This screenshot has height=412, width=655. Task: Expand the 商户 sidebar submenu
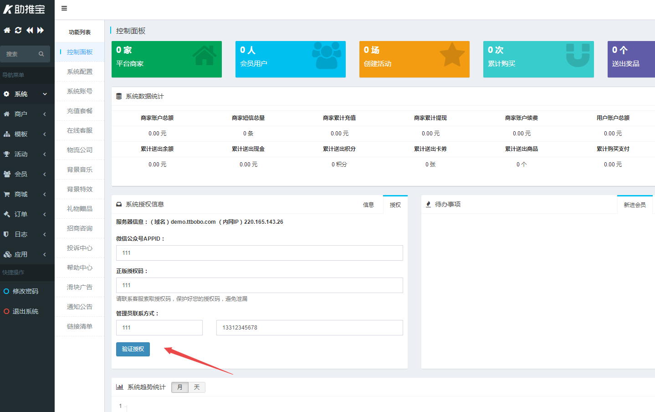tap(20, 114)
